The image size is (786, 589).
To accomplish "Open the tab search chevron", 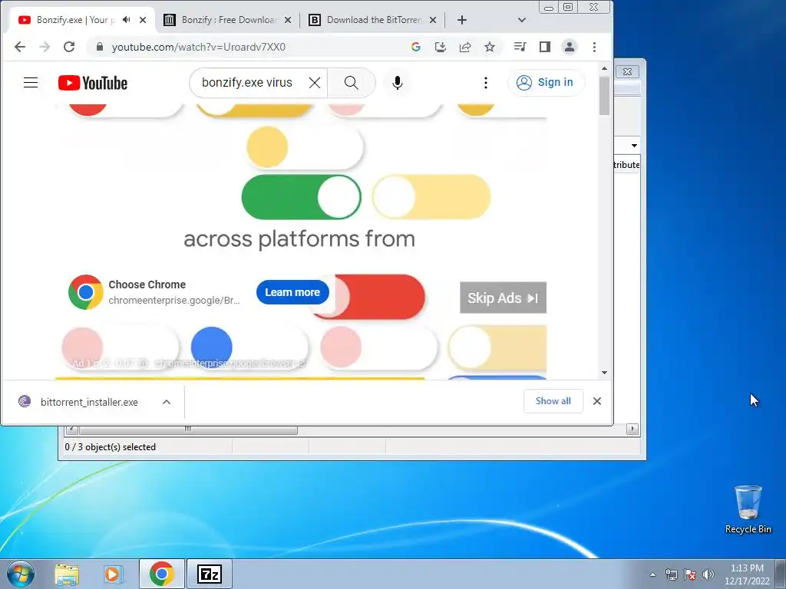I will pos(522,20).
